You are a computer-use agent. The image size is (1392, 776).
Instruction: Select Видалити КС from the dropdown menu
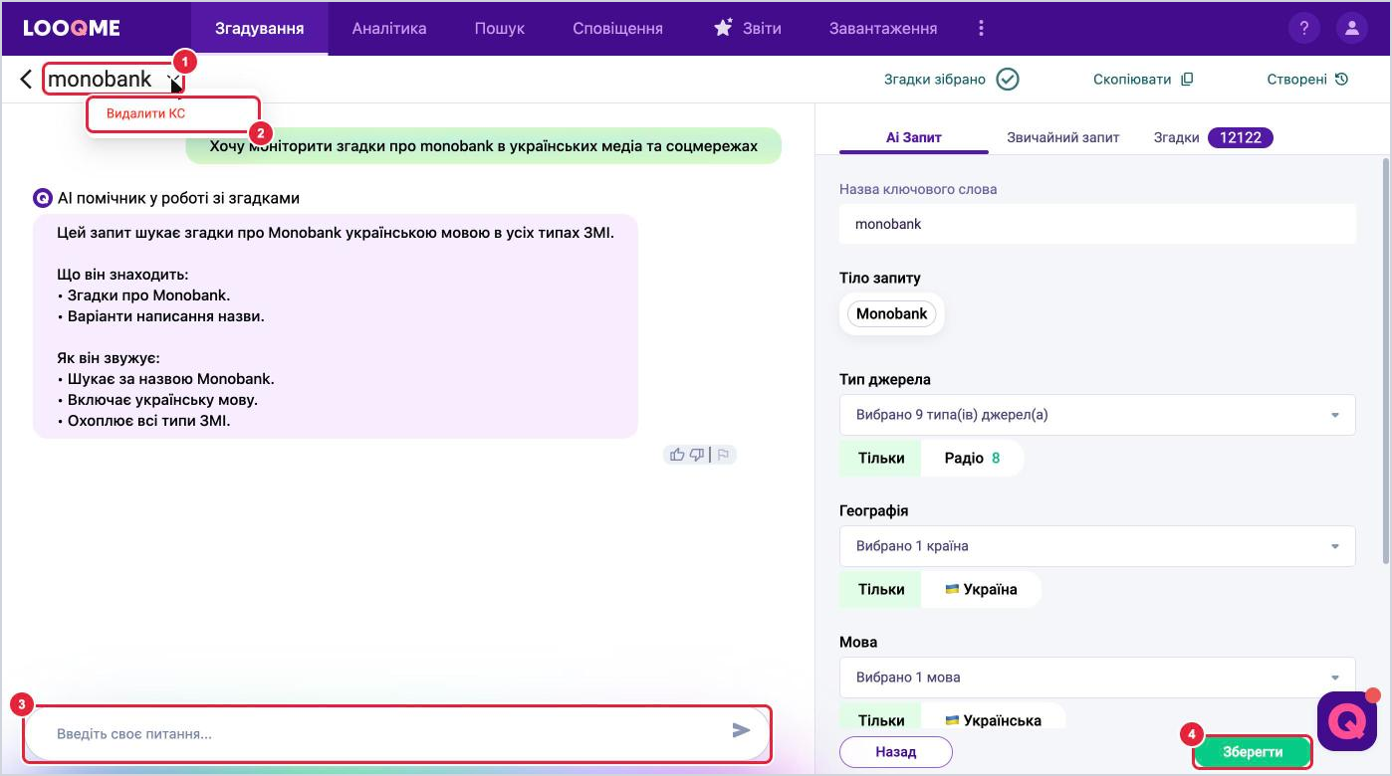coord(145,113)
